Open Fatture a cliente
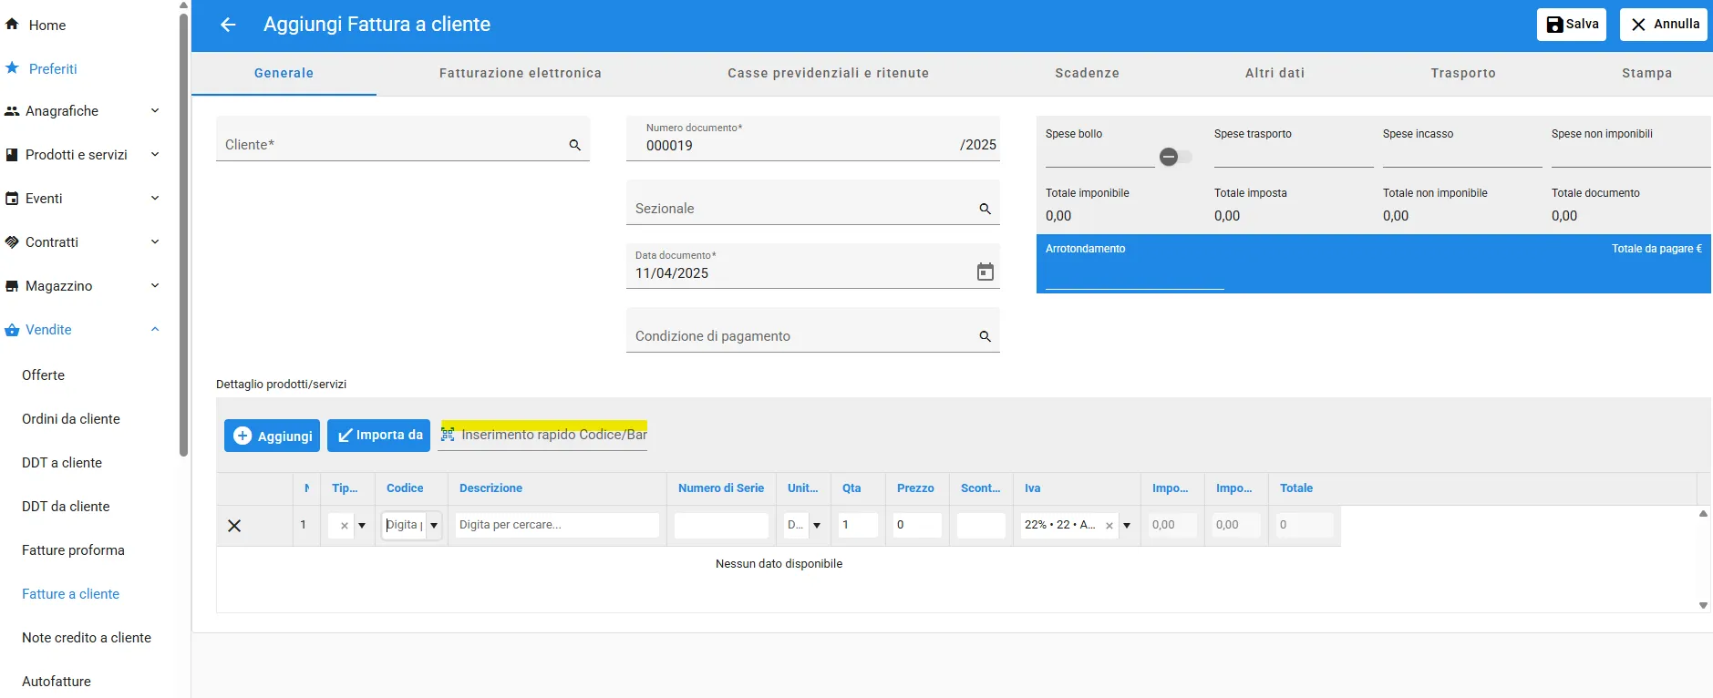This screenshot has width=1713, height=698. click(x=70, y=594)
